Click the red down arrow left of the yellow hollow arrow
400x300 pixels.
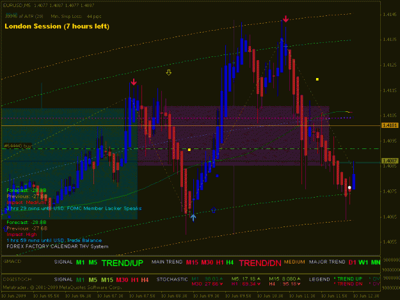pyautogui.click(x=134, y=82)
